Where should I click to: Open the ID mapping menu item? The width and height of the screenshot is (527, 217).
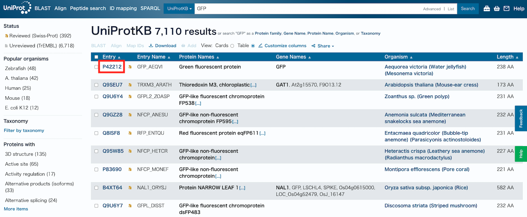pyautogui.click(x=123, y=8)
